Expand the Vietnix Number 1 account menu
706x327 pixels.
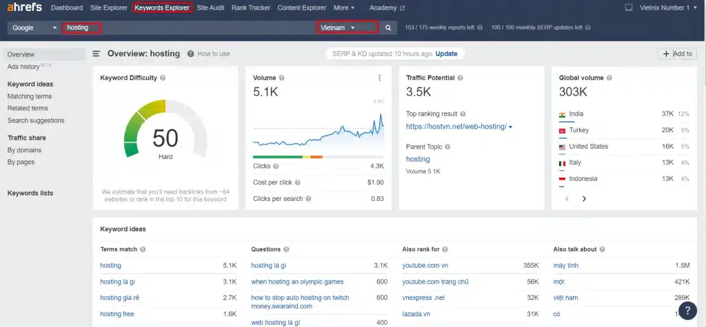[x=661, y=8]
